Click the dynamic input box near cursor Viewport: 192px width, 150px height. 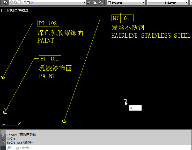click(x=135, y=108)
